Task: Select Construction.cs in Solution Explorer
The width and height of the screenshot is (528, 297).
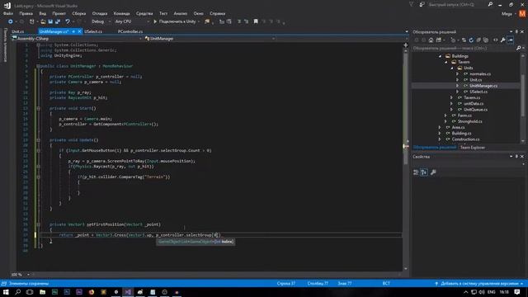Action: click(x=465, y=139)
